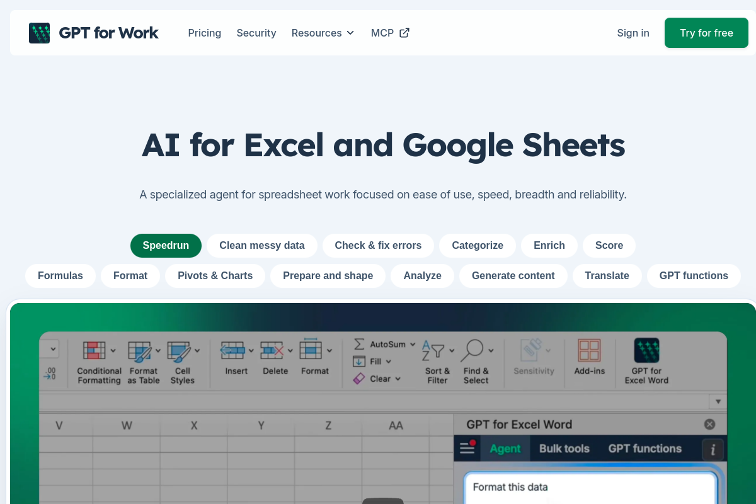Select the Speedrun pill
Screen dimensions: 756x504
tap(166, 246)
